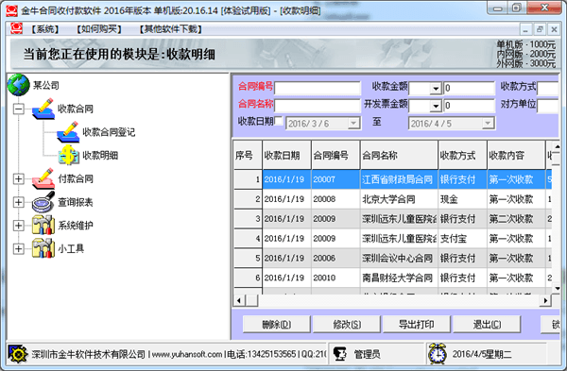
Task: Open the end date 2016/4/5 dropdown
Action: tap(488, 123)
